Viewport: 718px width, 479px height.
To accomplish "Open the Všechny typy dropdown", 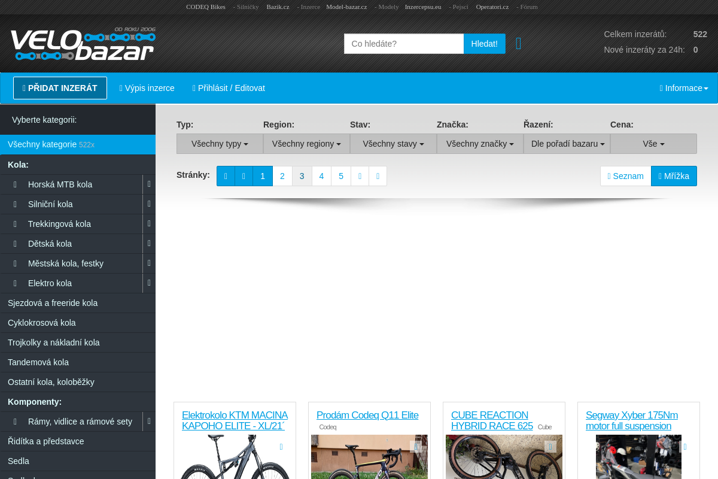I will 220,144.
